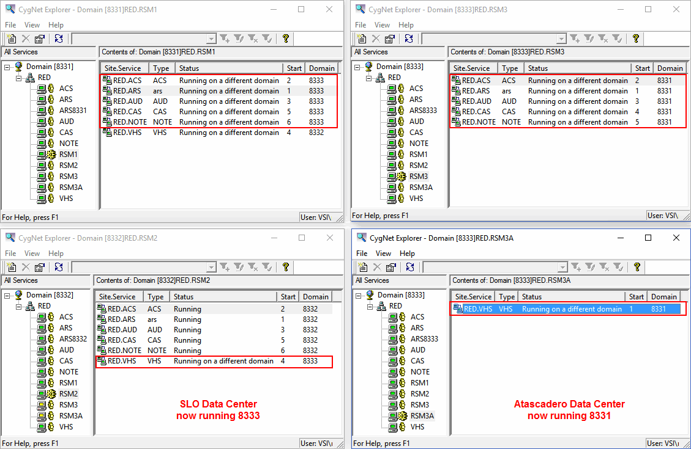Screen dimensions: 691x449
Task: Click the Delete X icon in RSM3A window toolbar
Action: [377, 267]
